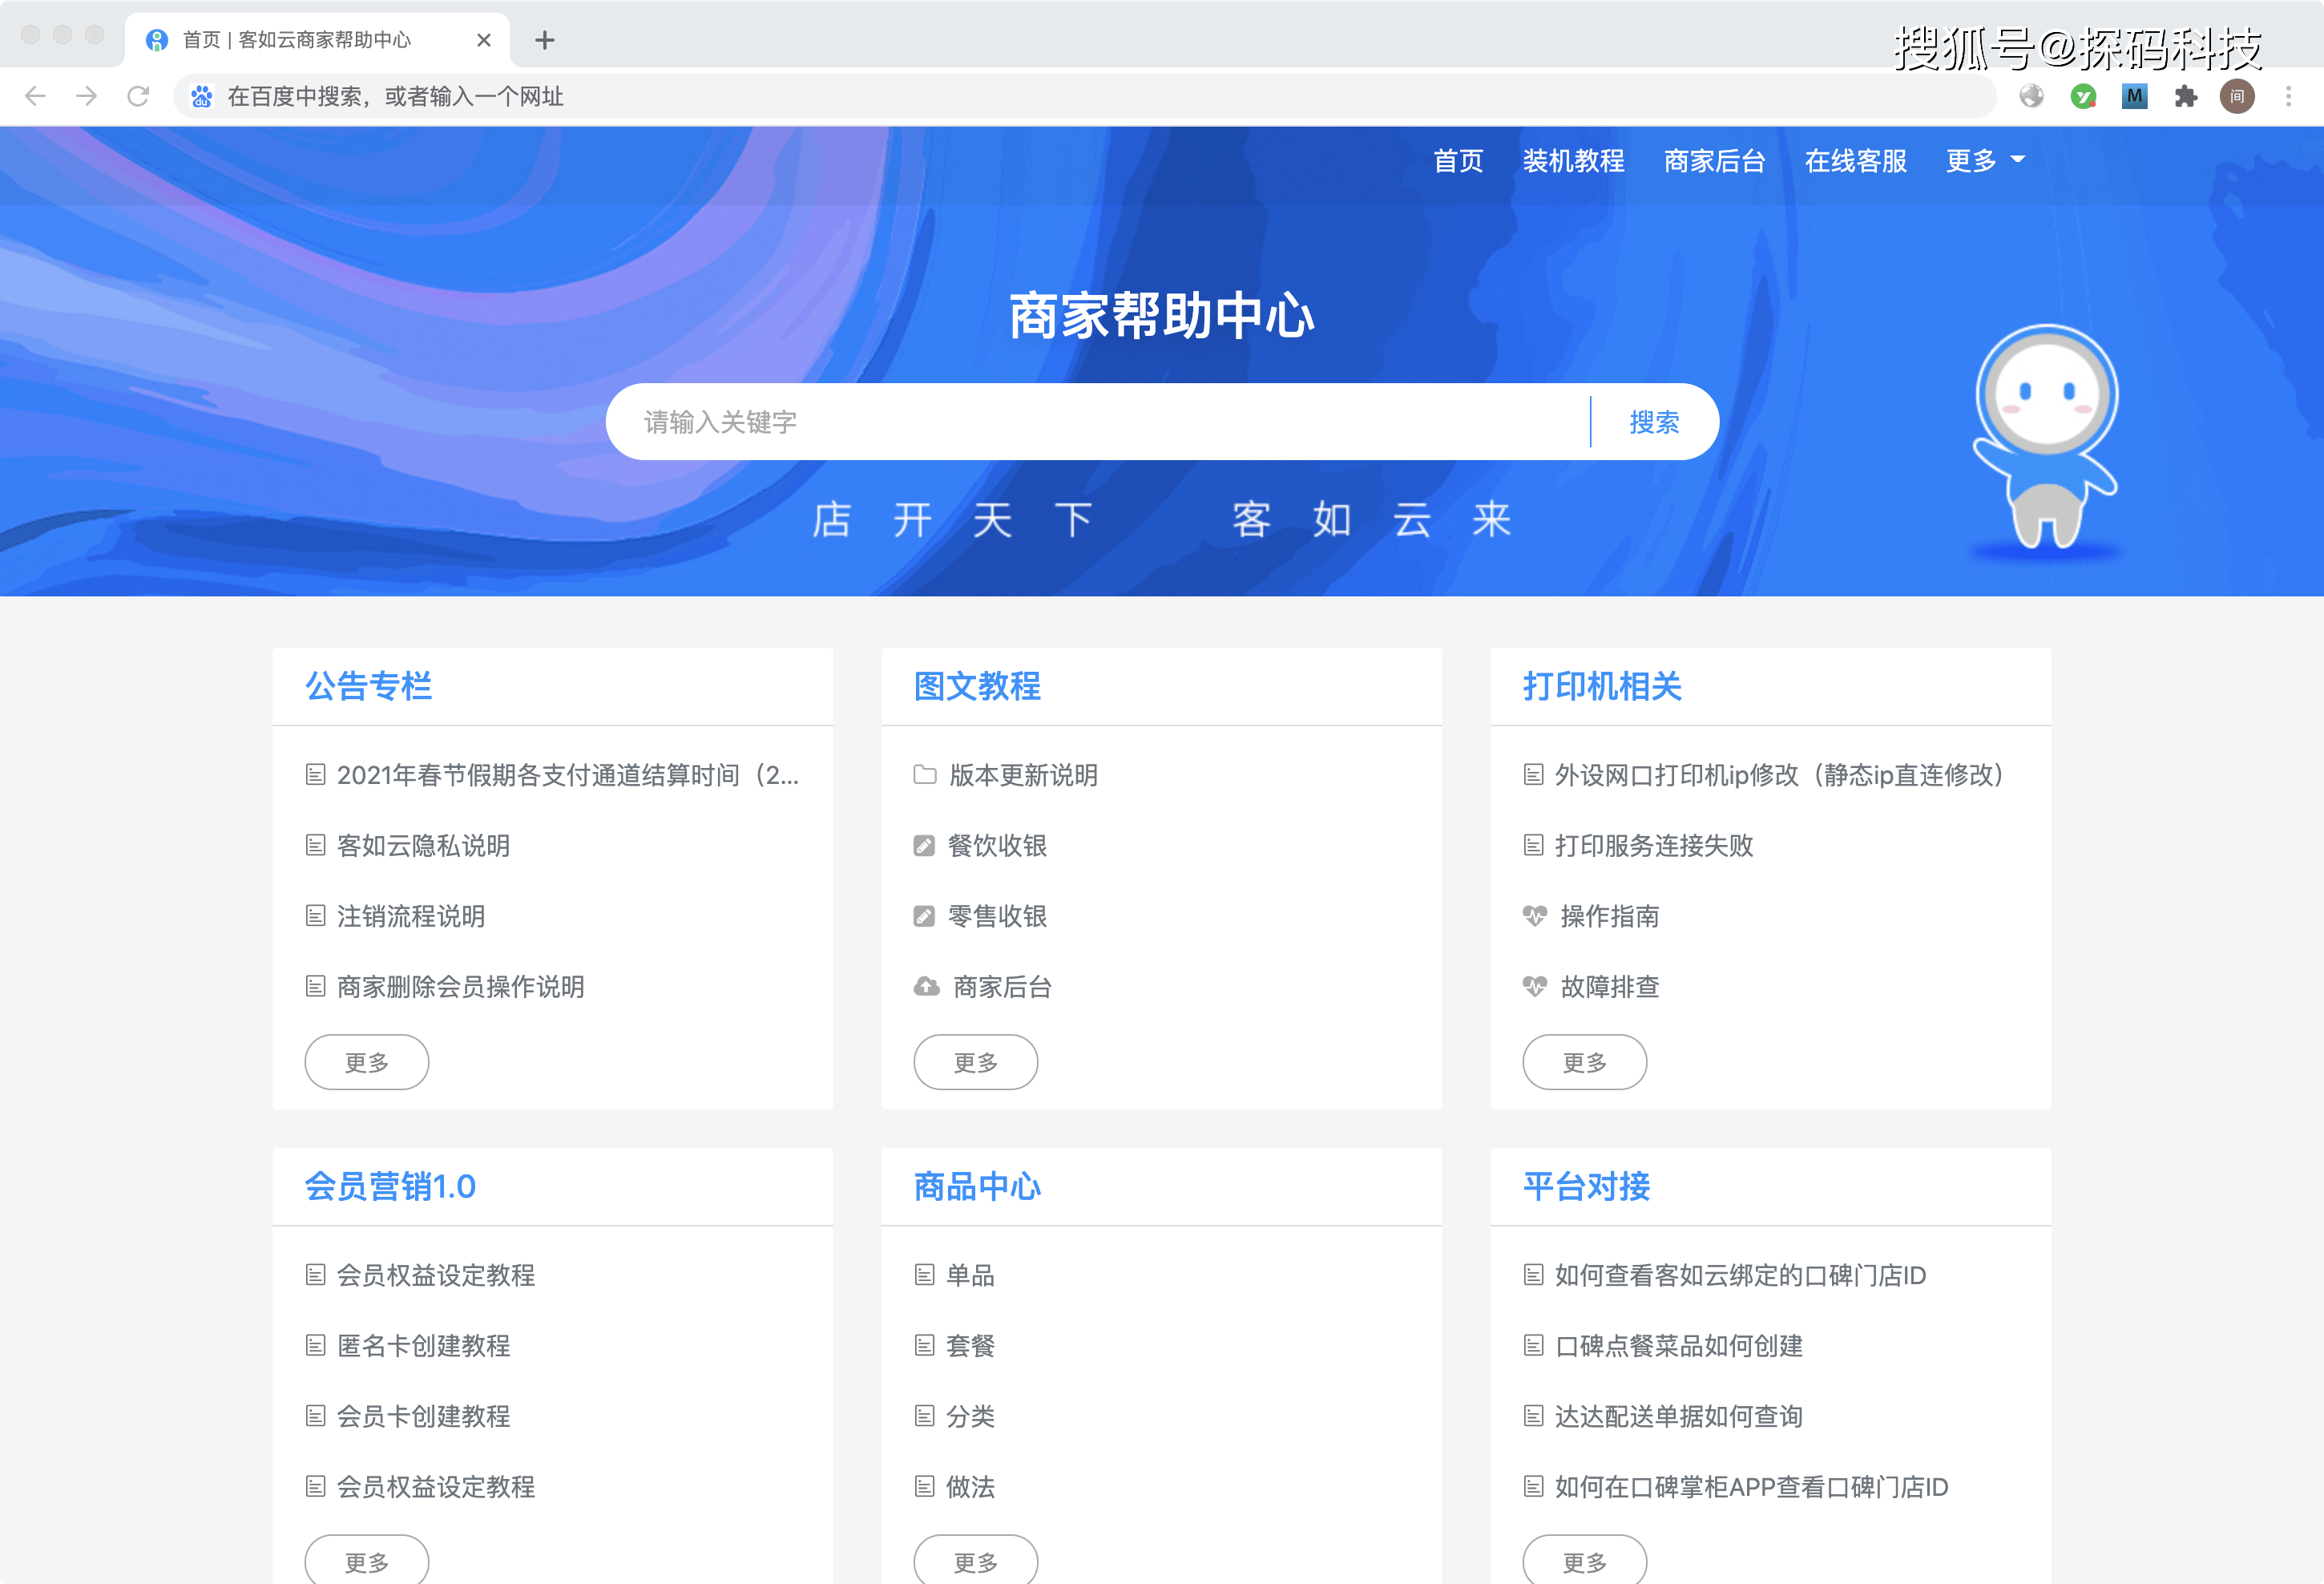Click the folder icon beside 版本更新说明
The height and width of the screenshot is (1584, 2324).
tap(925, 775)
